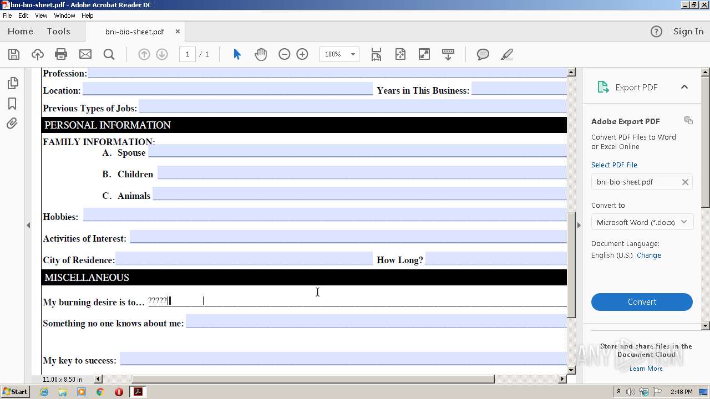Open the File menu
This screenshot has width=710, height=399.
pyautogui.click(x=7, y=16)
